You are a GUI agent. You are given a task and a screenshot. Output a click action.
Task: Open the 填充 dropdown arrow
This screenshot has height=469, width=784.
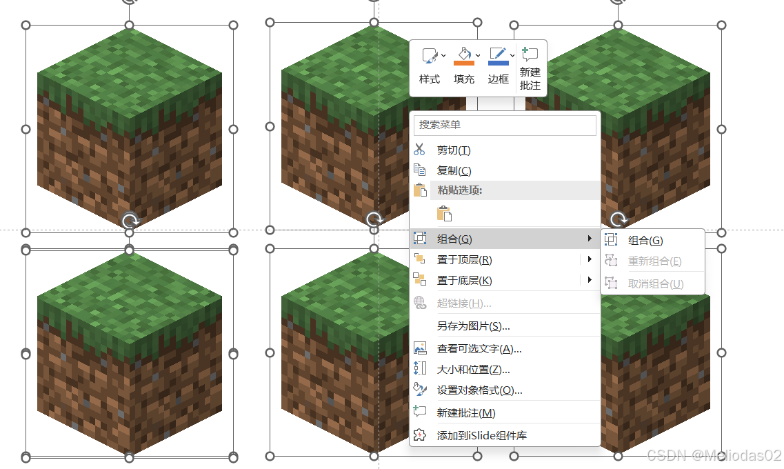(x=478, y=55)
